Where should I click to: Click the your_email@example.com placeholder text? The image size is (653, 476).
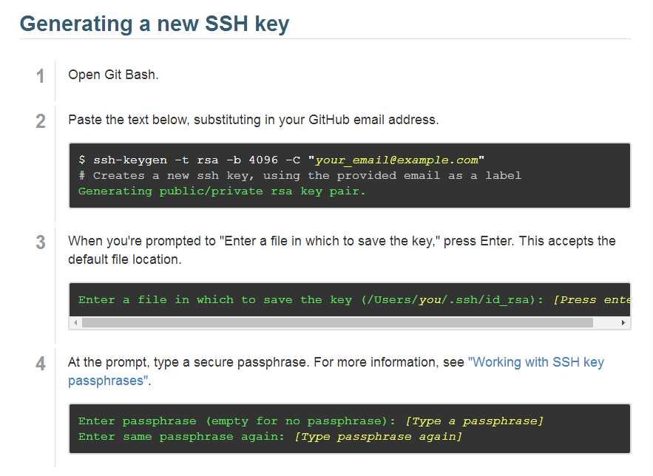coord(397,160)
